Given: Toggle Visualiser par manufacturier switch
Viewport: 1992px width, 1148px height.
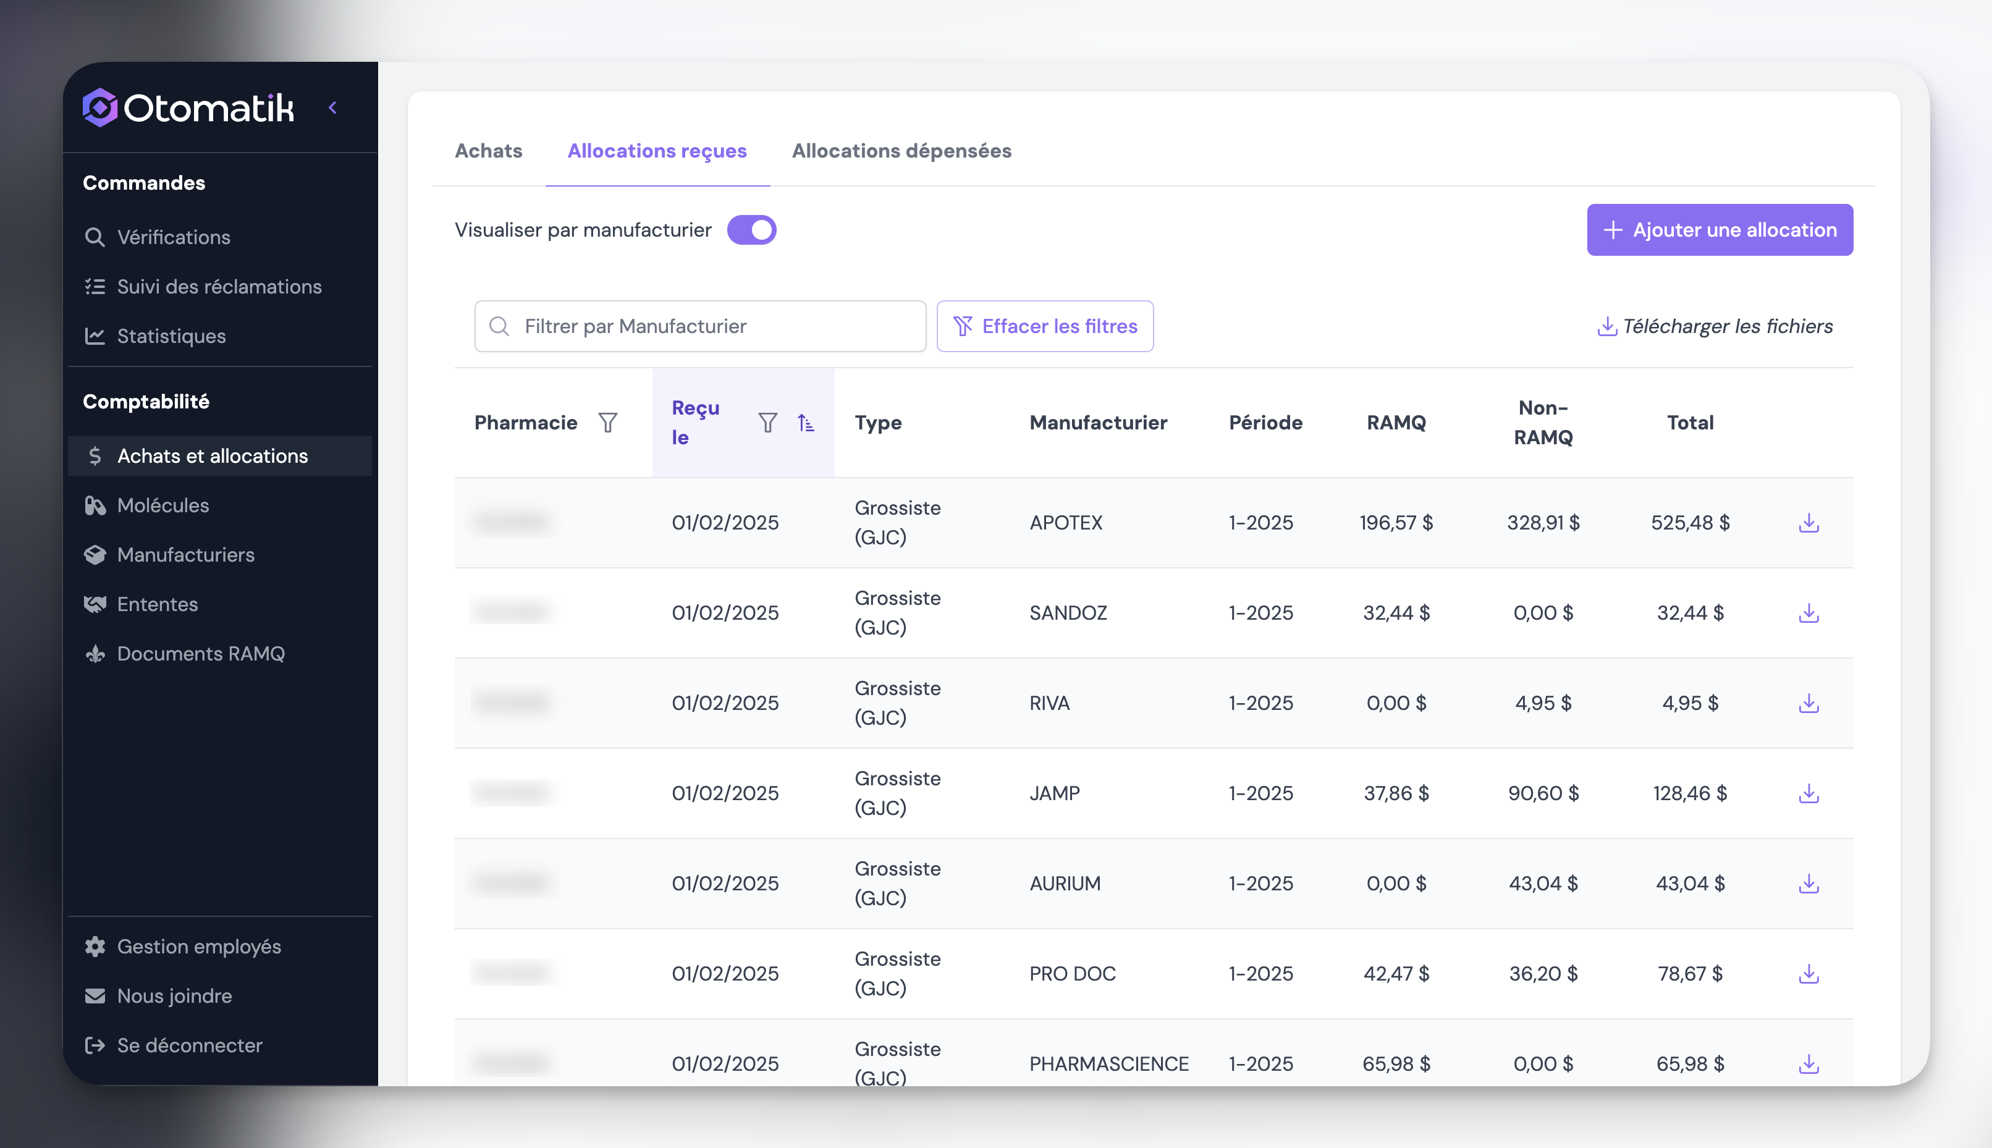Looking at the screenshot, I should [x=751, y=230].
